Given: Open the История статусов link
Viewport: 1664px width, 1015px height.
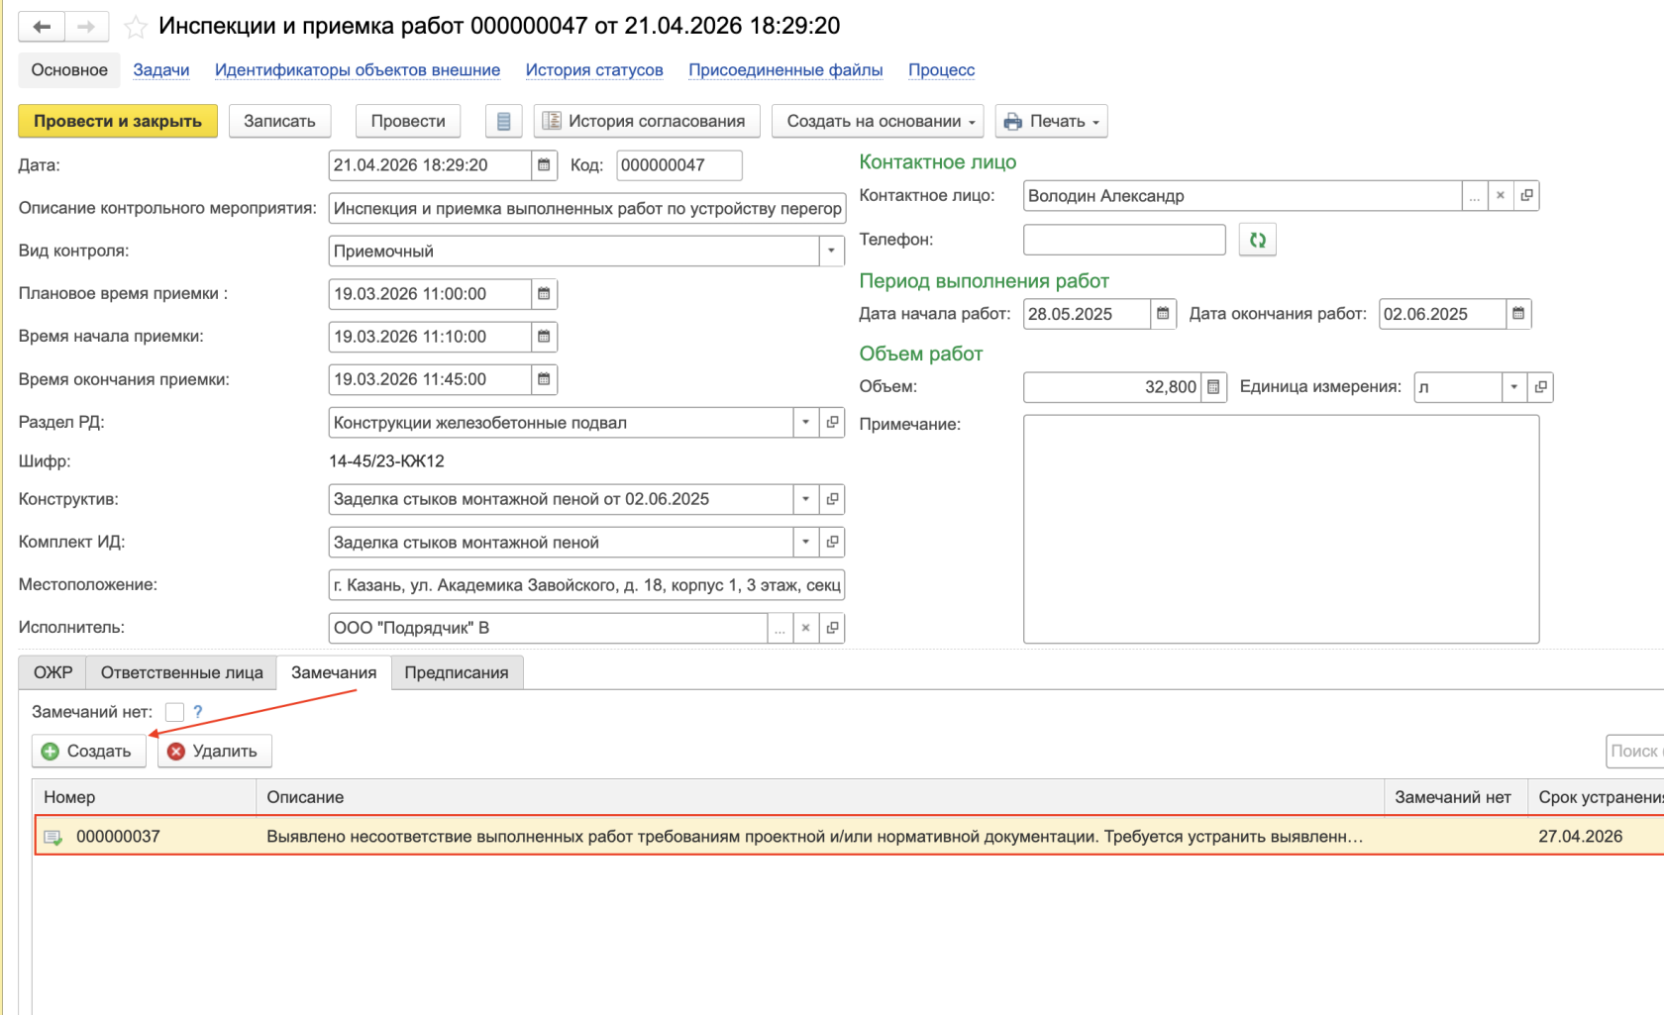Looking at the screenshot, I should (x=594, y=70).
